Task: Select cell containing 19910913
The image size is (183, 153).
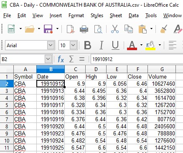Action: 51,91
